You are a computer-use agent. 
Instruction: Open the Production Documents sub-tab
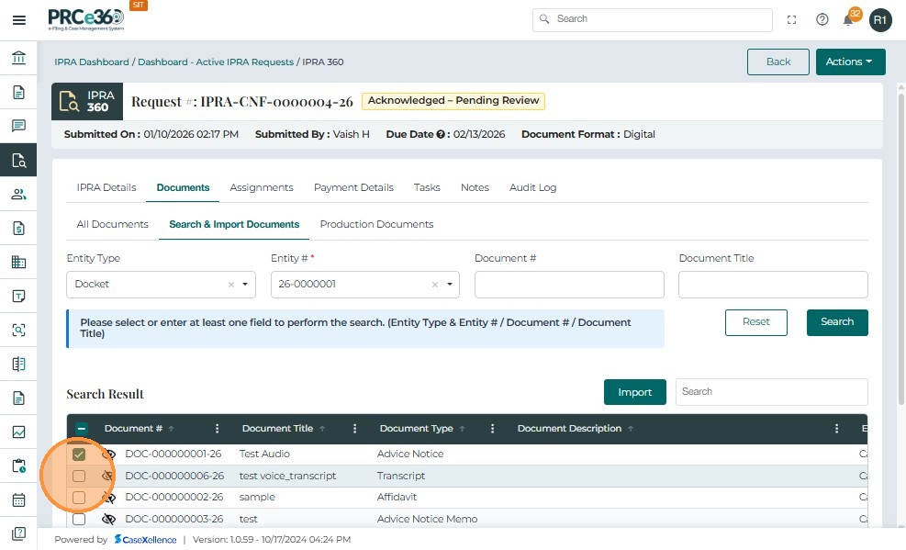point(376,224)
